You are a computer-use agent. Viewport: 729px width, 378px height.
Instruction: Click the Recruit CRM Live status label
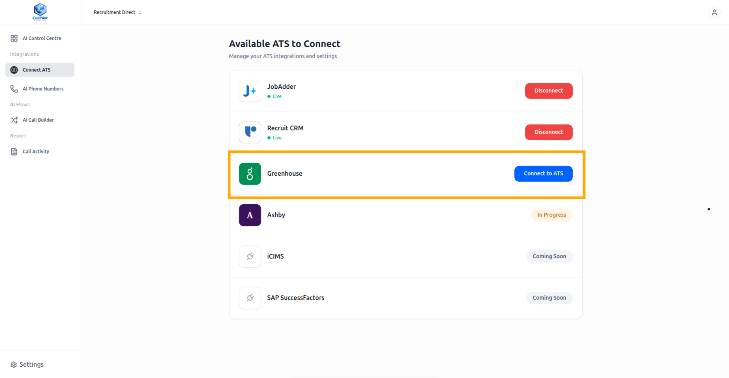click(x=274, y=138)
